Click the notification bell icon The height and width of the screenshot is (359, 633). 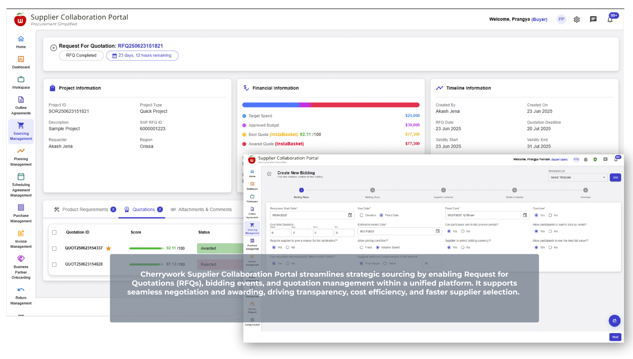(610, 19)
